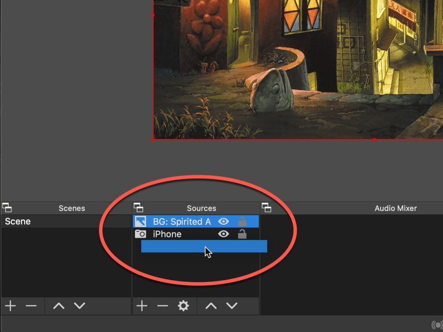Remove selected scene with minus button
This screenshot has height=332, width=443.
[x=31, y=306]
